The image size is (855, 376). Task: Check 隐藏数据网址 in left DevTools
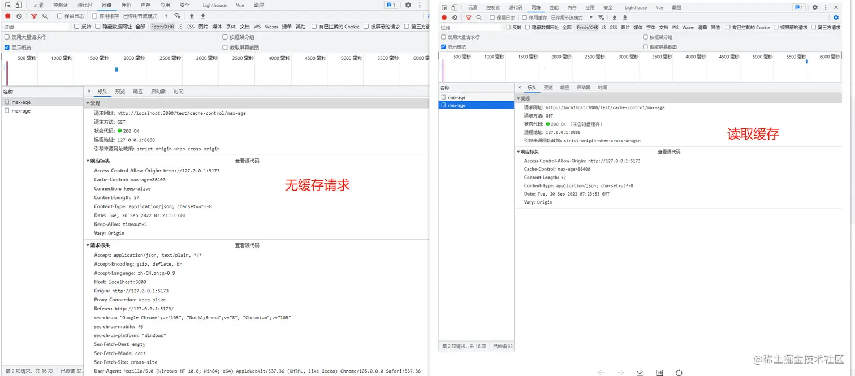tap(98, 27)
